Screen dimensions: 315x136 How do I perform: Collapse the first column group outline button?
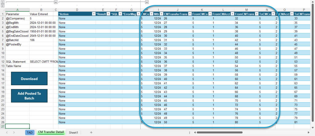click(56, 2)
